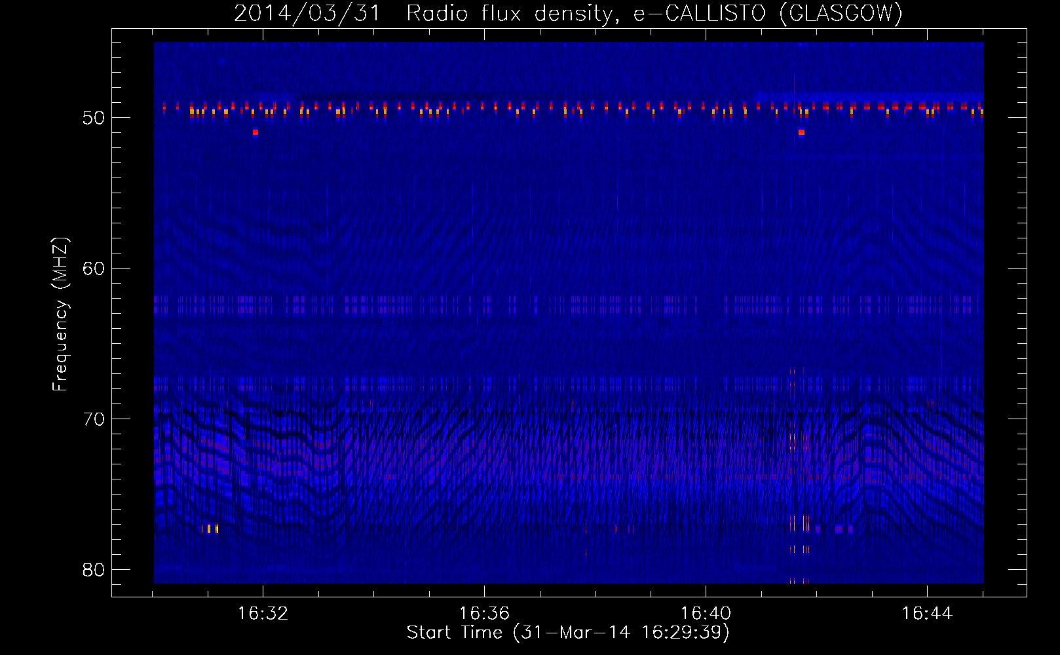The height and width of the screenshot is (655, 1060).
Task: Click the 16:40 time tick label
Action: point(706,614)
